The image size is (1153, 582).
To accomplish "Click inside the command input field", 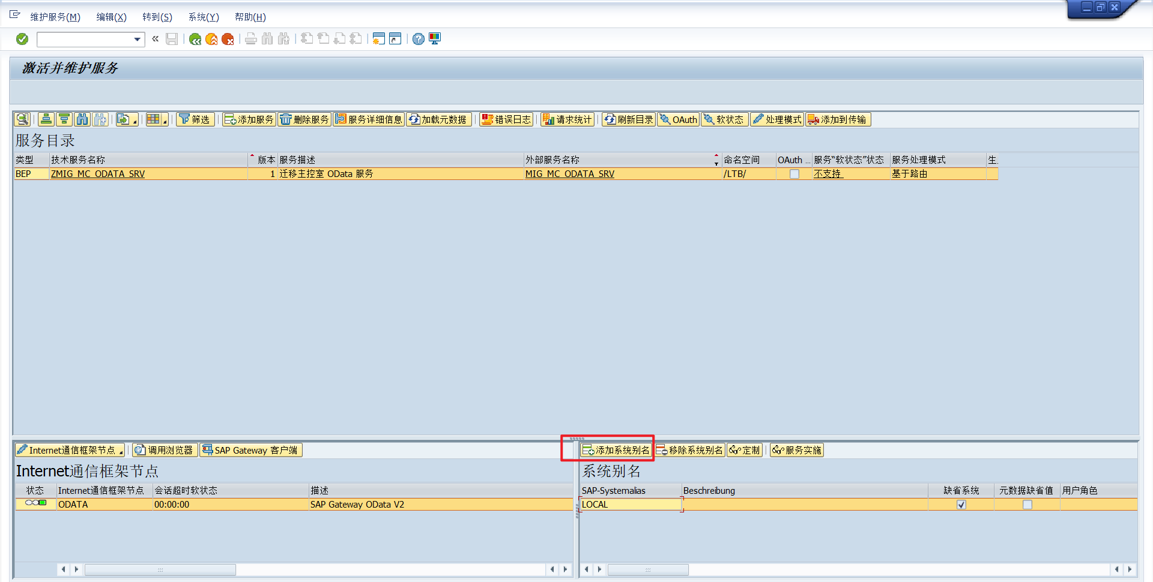I will (85, 40).
